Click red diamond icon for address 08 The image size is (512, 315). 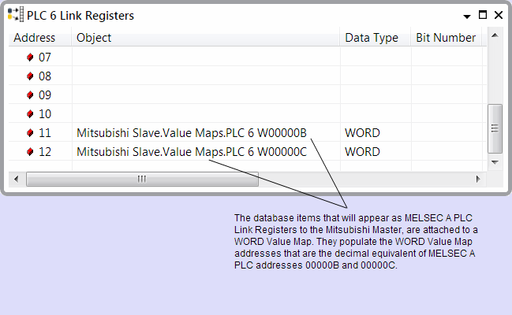[x=30, y=76]
